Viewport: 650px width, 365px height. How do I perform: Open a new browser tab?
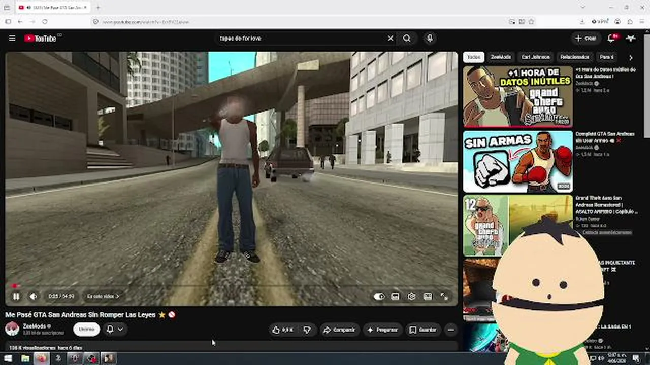click(x=98, y=8)
